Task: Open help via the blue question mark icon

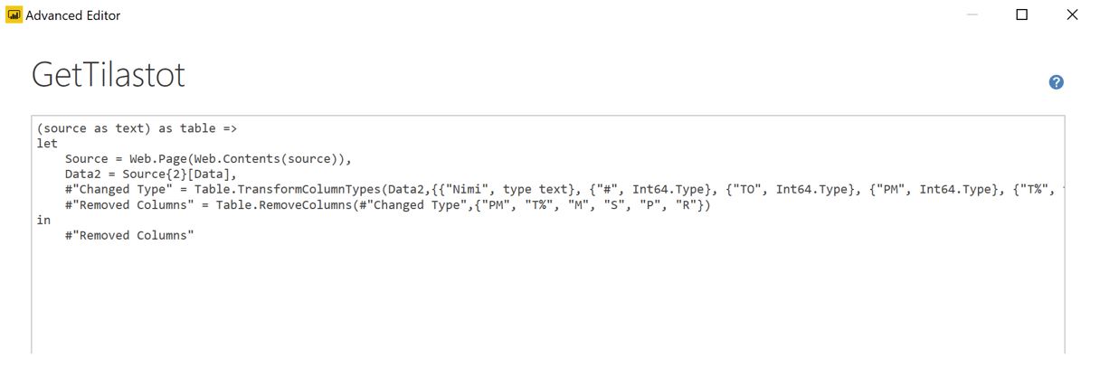Action: [x=1056, y=82]
